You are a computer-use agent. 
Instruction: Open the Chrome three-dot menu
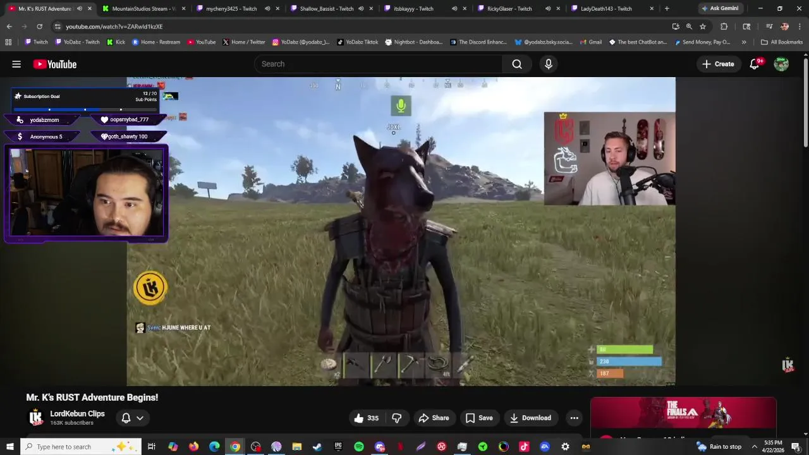800,27
